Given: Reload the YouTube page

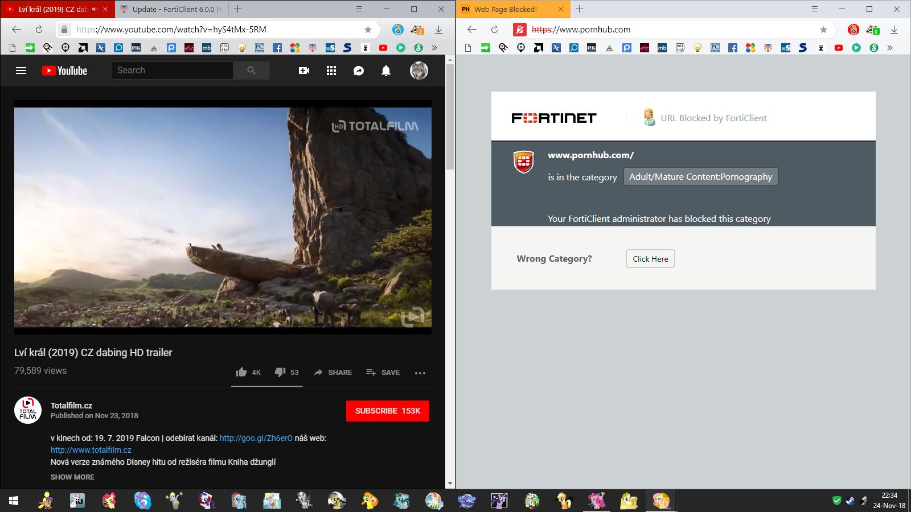Looking at the screenshot, I should 39,30.
